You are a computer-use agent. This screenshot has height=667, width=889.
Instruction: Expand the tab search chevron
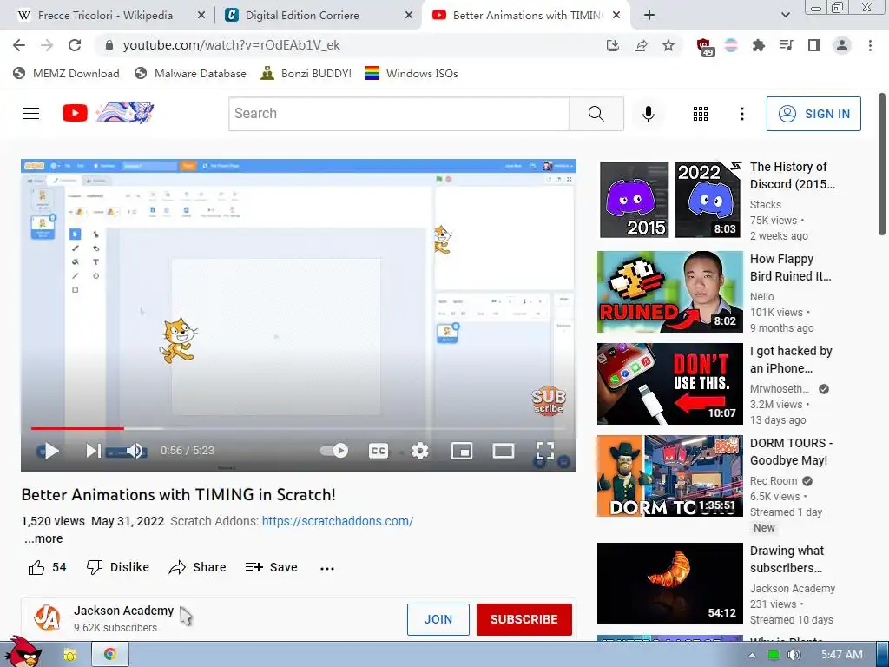point(785,16)
